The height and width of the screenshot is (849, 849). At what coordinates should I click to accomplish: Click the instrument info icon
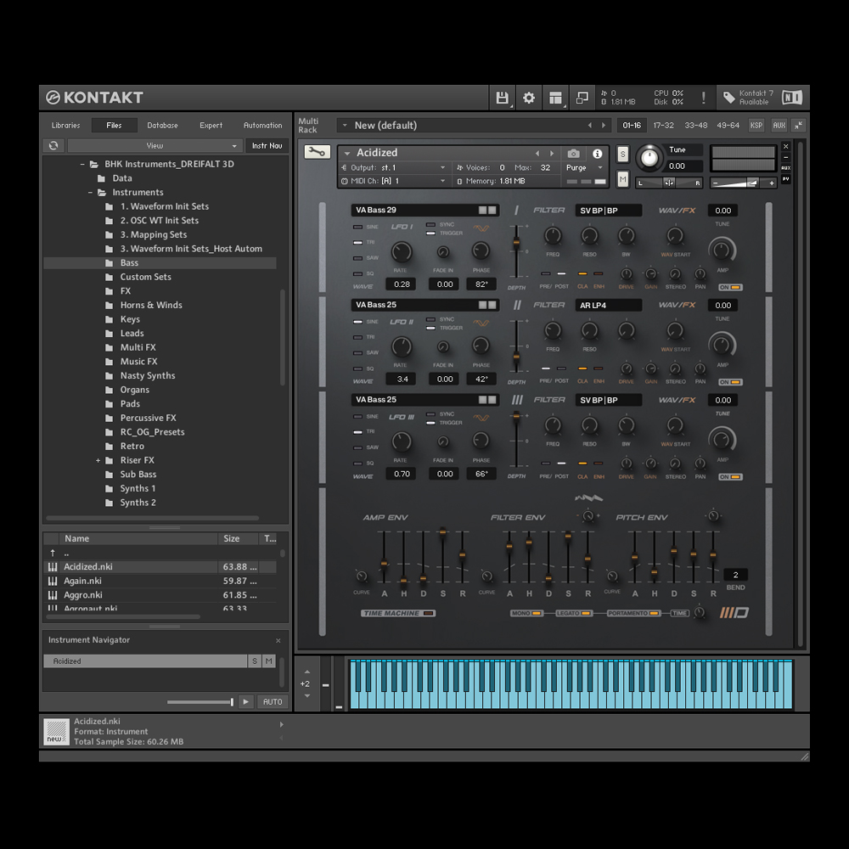click(597, 154)
